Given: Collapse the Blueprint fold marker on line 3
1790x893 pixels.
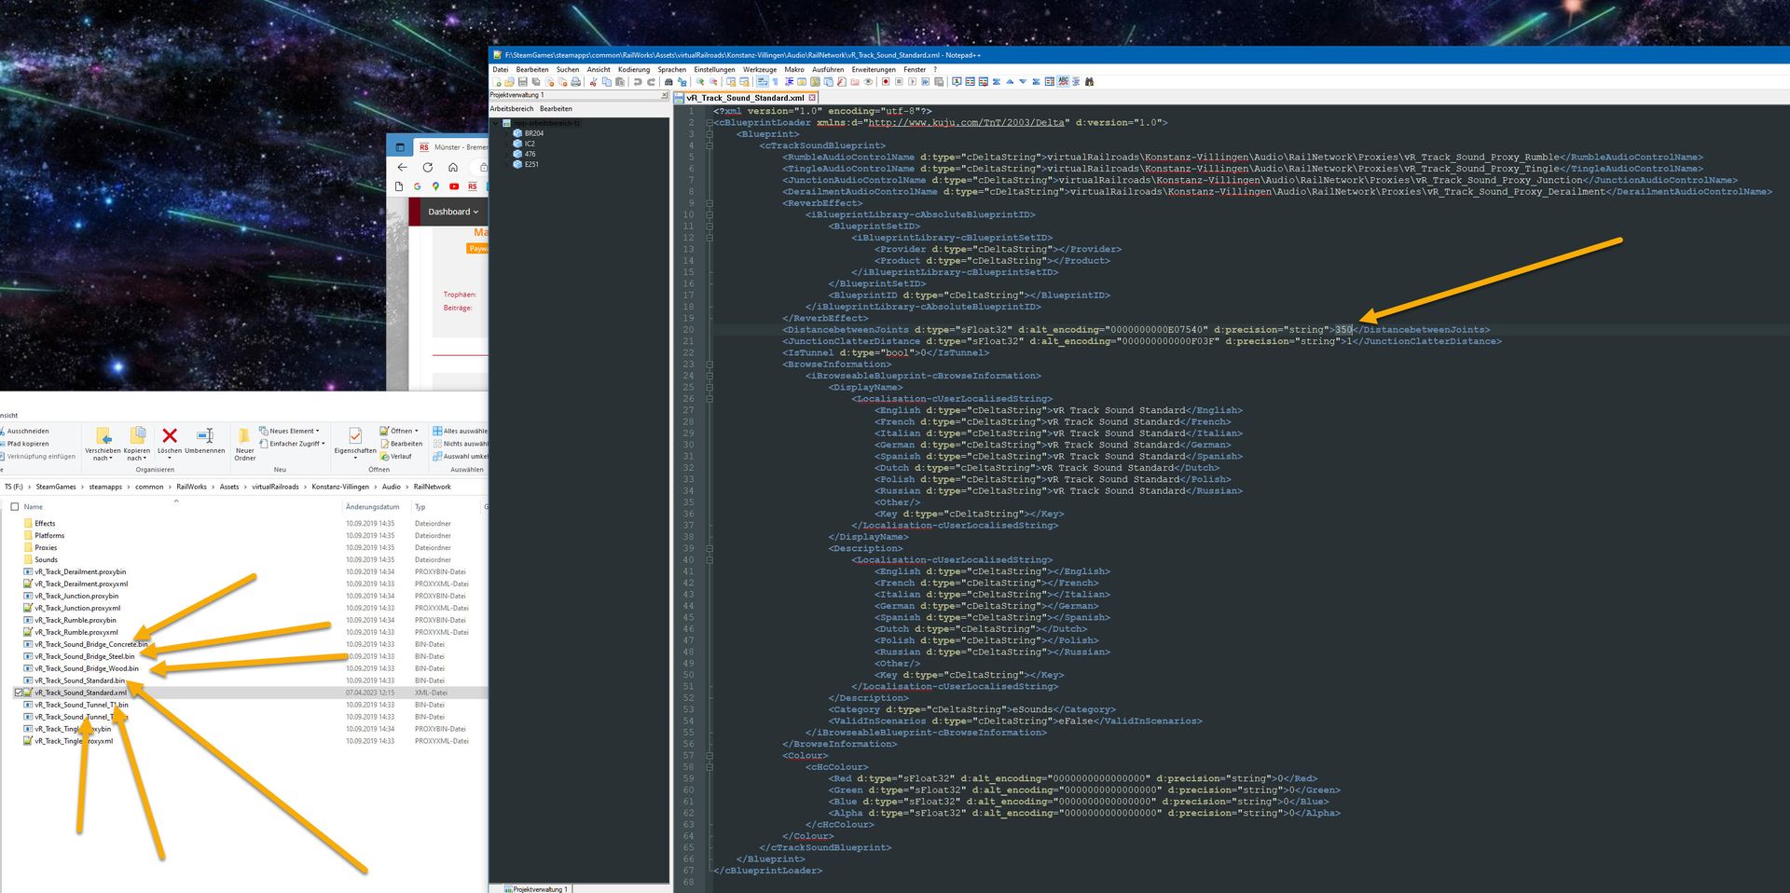Looking at the screenshot, I should coord(709,134).
